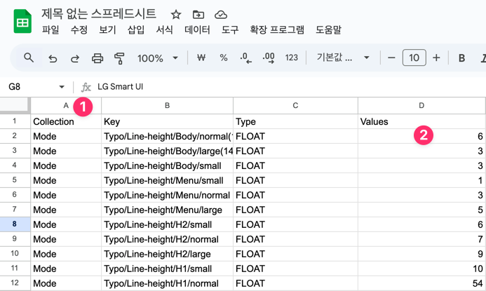Decrease font size with minus button
Viewport: 486px width, 291px height.
[x=391, y=58]
